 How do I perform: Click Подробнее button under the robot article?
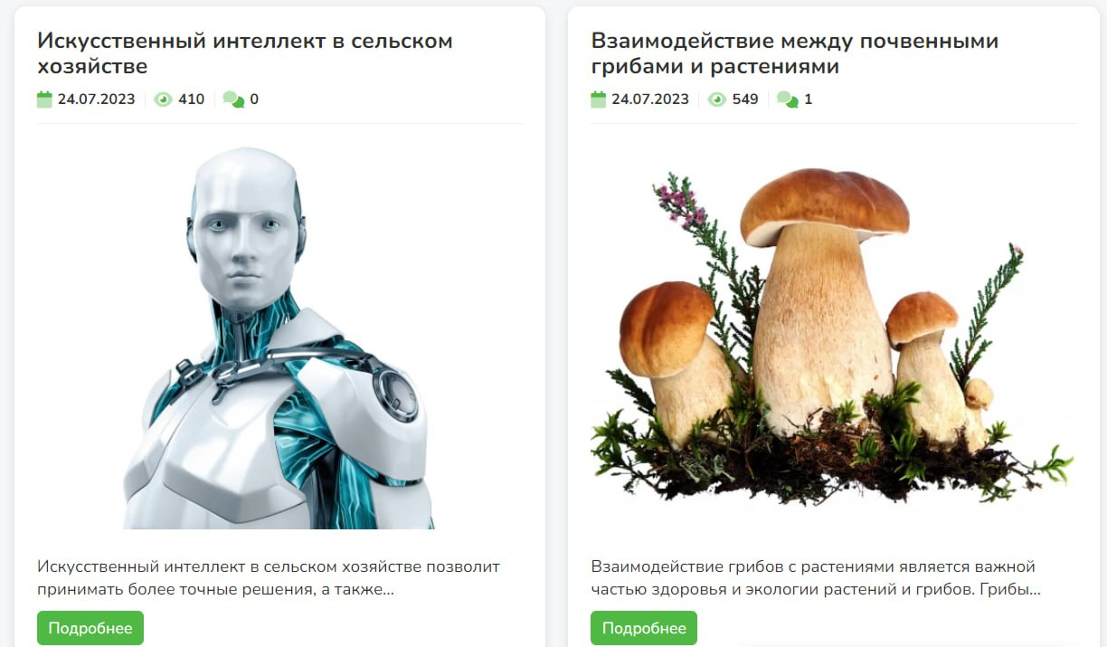(x=90, y=628)
